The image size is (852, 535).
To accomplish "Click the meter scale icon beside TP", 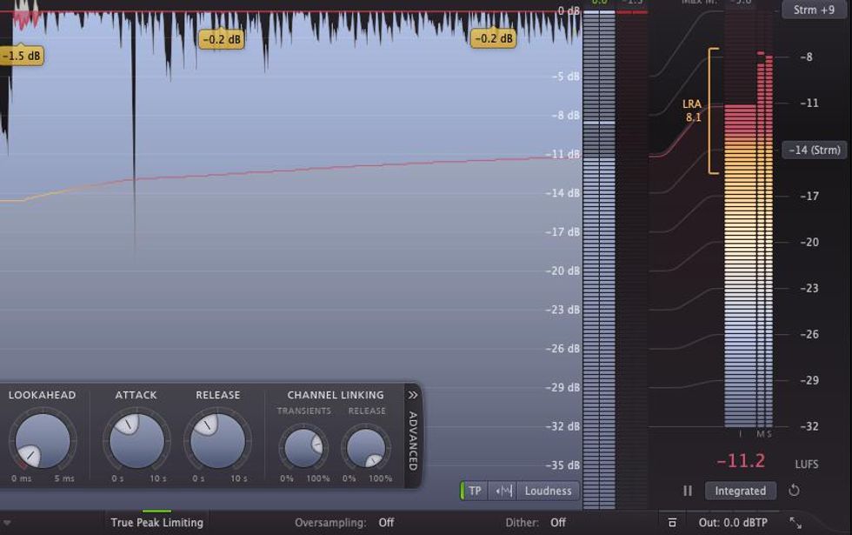I will coord(503,491).
